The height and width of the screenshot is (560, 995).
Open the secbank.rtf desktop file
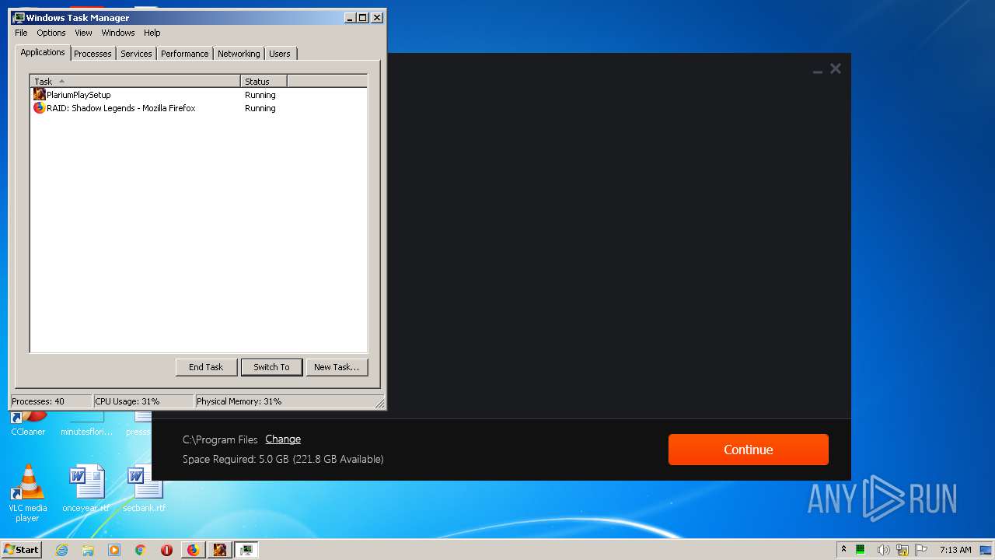tap(145, 489)
